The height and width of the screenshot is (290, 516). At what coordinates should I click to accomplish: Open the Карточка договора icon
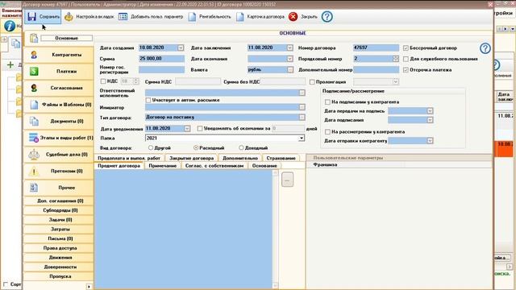240,16
